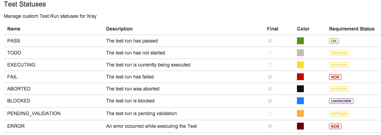Click the OK badge for PASS
Screen dimensions: 381x135
click(x=334, y=41)
